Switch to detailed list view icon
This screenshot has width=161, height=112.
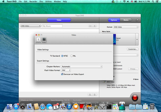(x=90, y=26)
